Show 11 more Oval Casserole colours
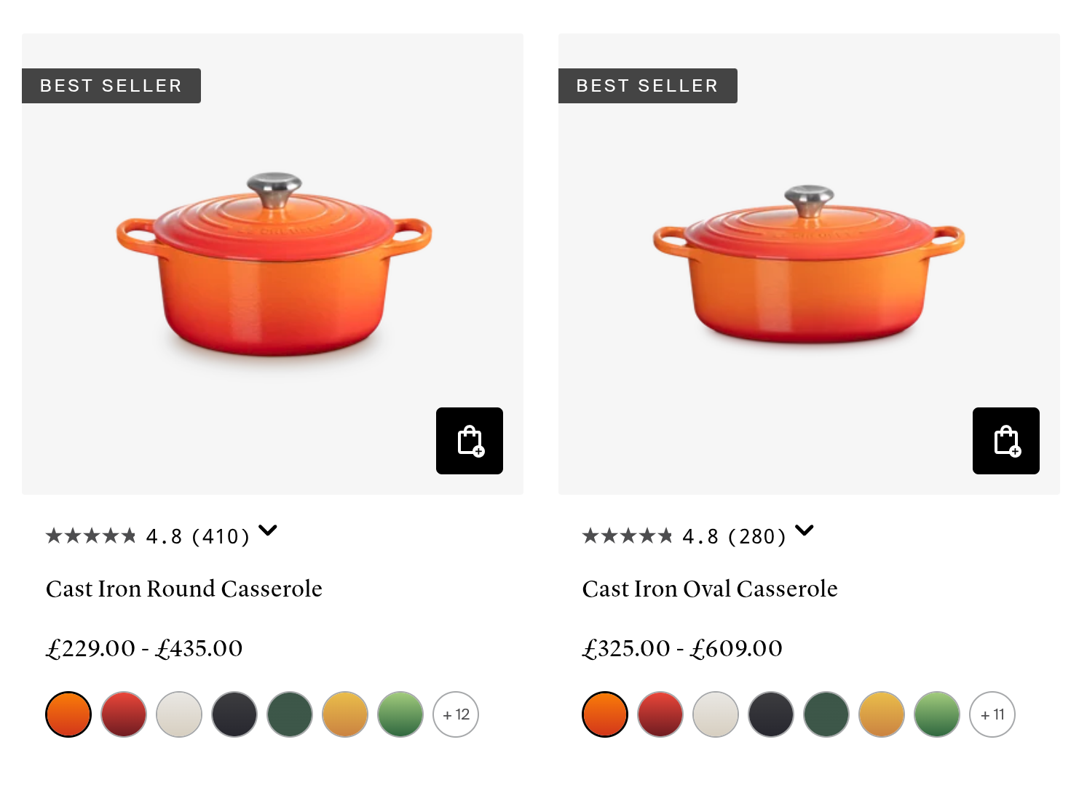The width and height of the screenshot is (1087, 793). click(992, 714)
